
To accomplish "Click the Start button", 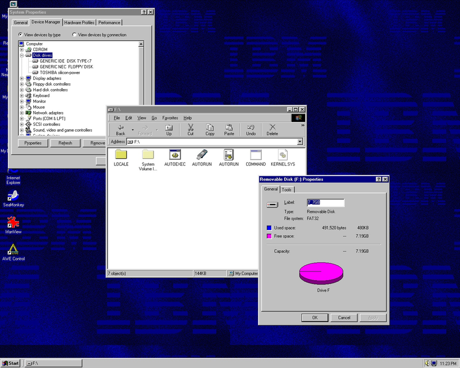I will (x=10, y=363).
